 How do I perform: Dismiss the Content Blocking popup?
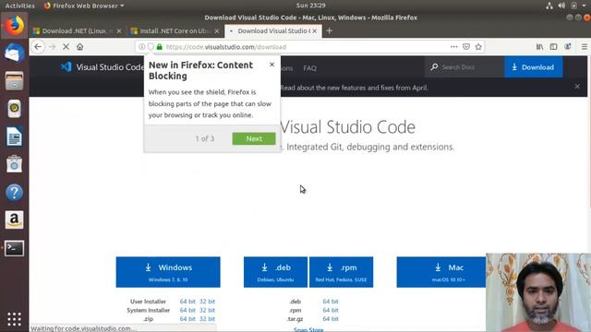click(271, 65)
